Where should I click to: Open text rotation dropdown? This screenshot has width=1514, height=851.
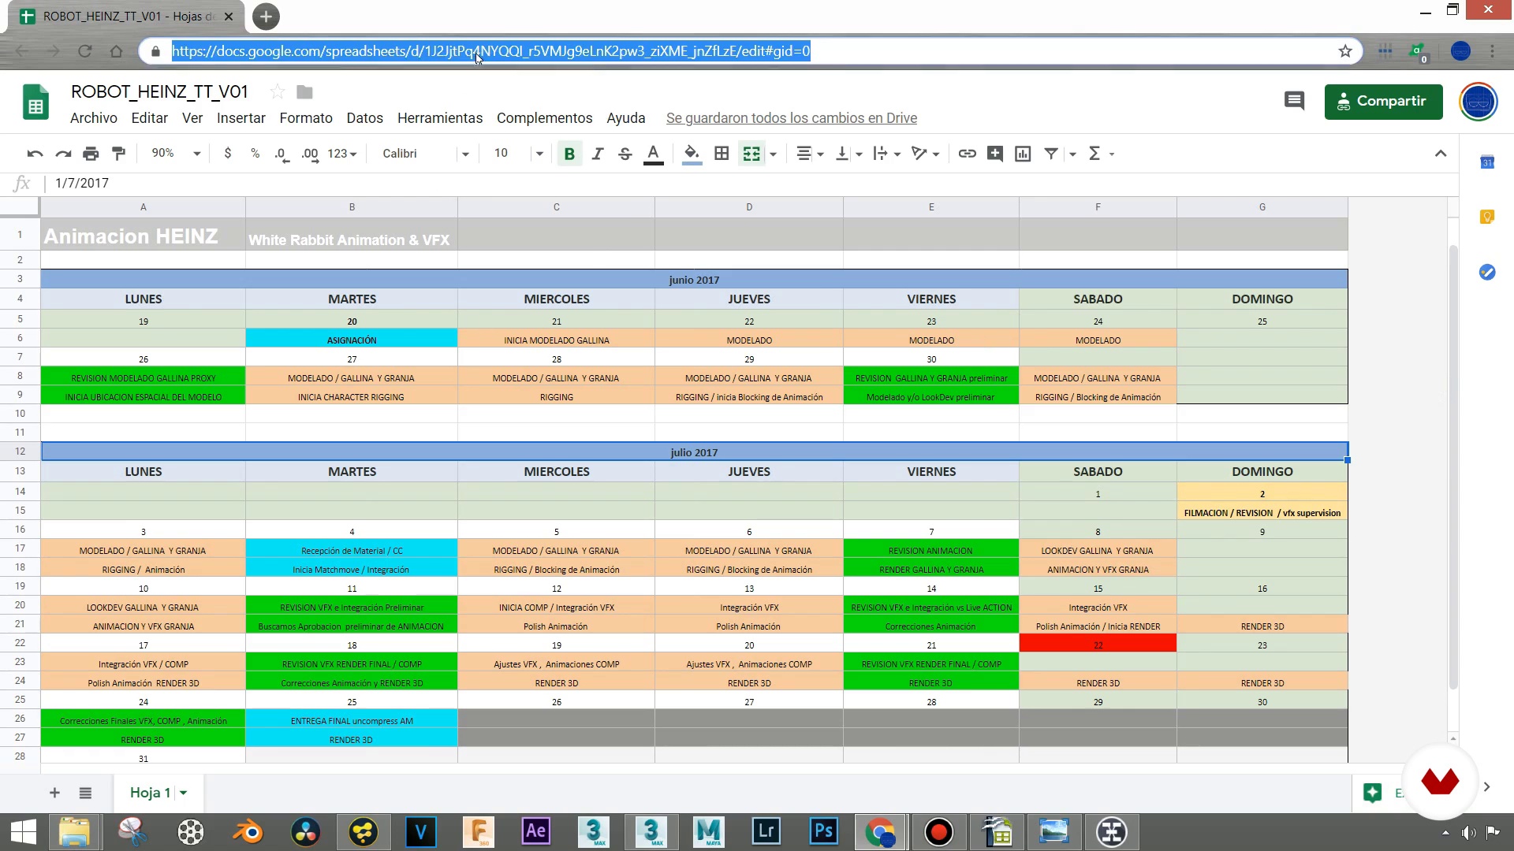pos(925,154)
